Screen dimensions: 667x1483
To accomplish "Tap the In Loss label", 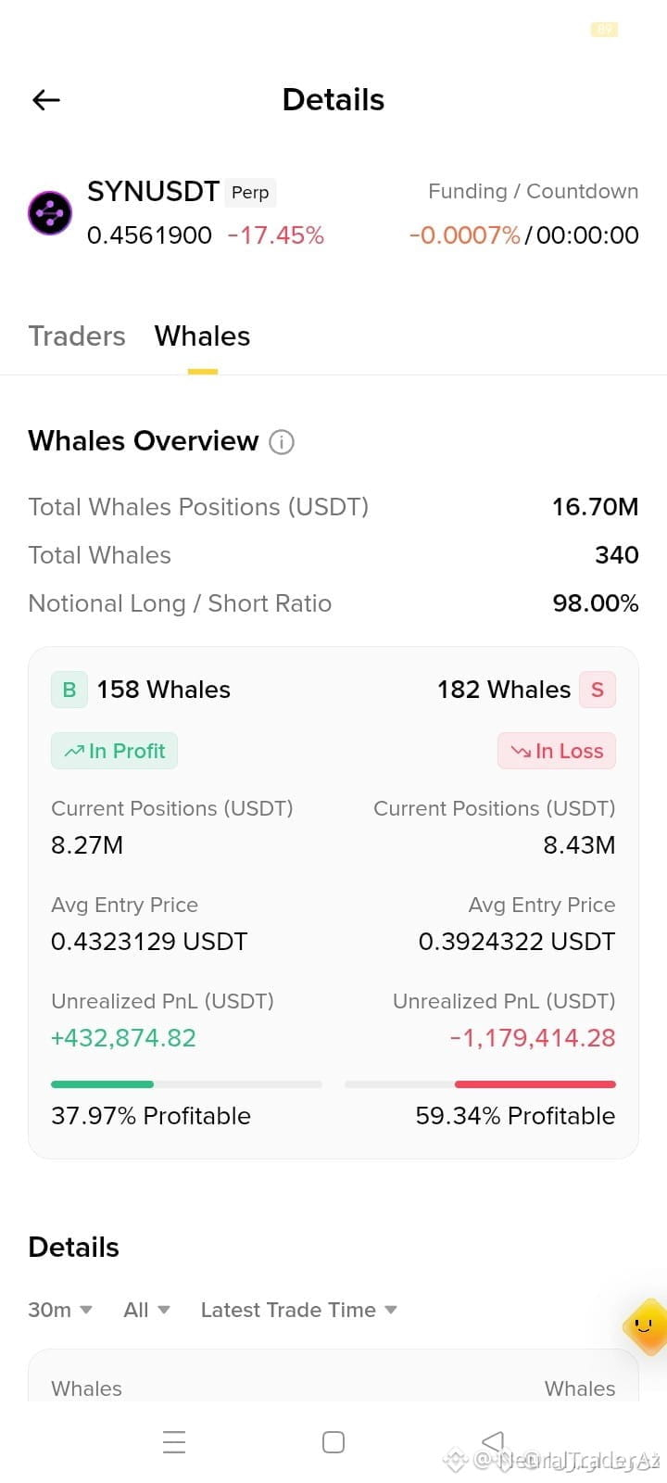I will pos(557,751).
